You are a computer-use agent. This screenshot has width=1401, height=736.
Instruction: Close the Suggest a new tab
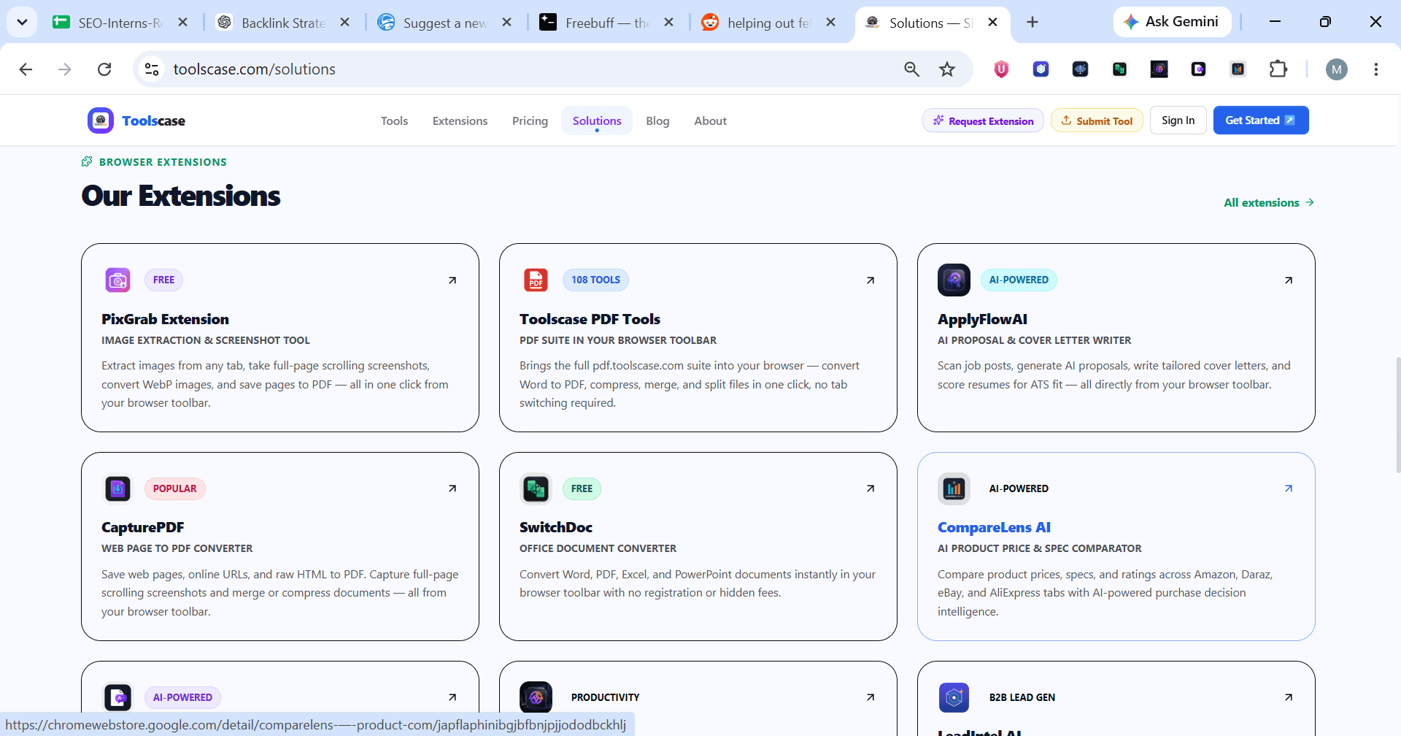(506, 23)
